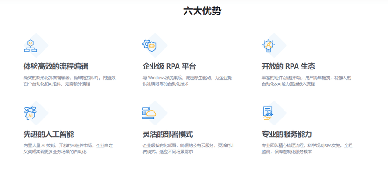Click description starting 高效的图形化界面编辑器
The height and width of the screenshot is (173, 388).
[69, 81]
